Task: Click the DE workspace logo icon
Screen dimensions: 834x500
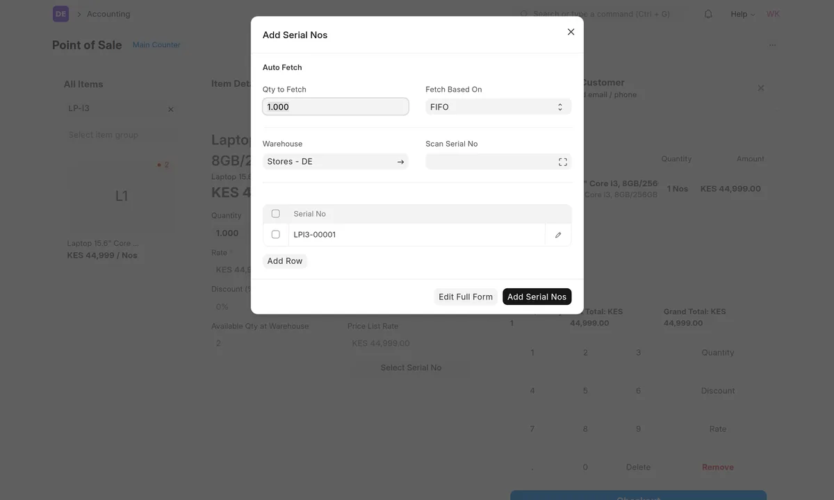Action: (x=60, y=14)
